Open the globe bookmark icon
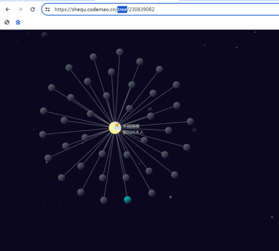Image resolution: width=279 pixels, height=251 pixels. (7, 22)
